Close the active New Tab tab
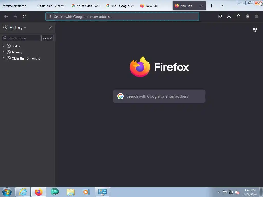 point(202,6)
